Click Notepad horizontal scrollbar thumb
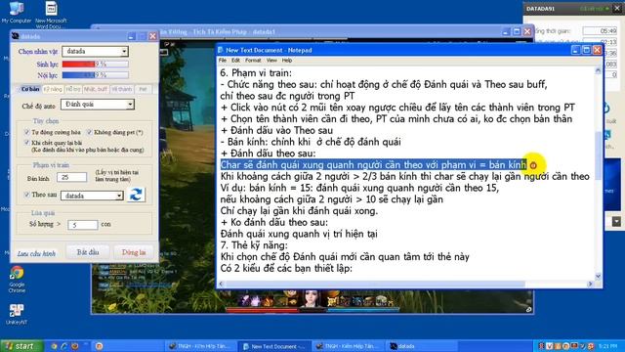The width and height of the screenshot is (625, 352). pos(375,284)
